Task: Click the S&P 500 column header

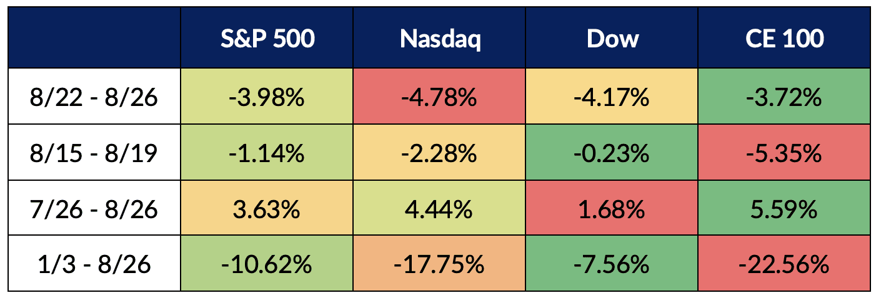Action: point(267,39)
